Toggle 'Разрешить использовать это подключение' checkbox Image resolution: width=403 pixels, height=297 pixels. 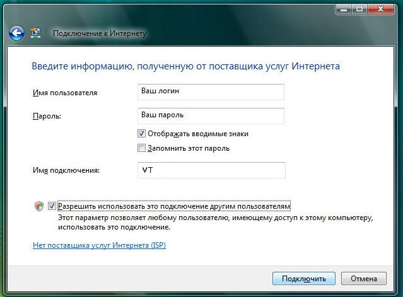coord(52,206)
